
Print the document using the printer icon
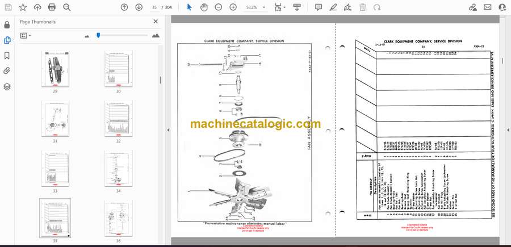coord(52,7)
